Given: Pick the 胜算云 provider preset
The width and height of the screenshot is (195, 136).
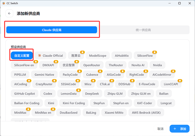Looking at the screenshot, I should pyautogui.click(x=76, y=56).
